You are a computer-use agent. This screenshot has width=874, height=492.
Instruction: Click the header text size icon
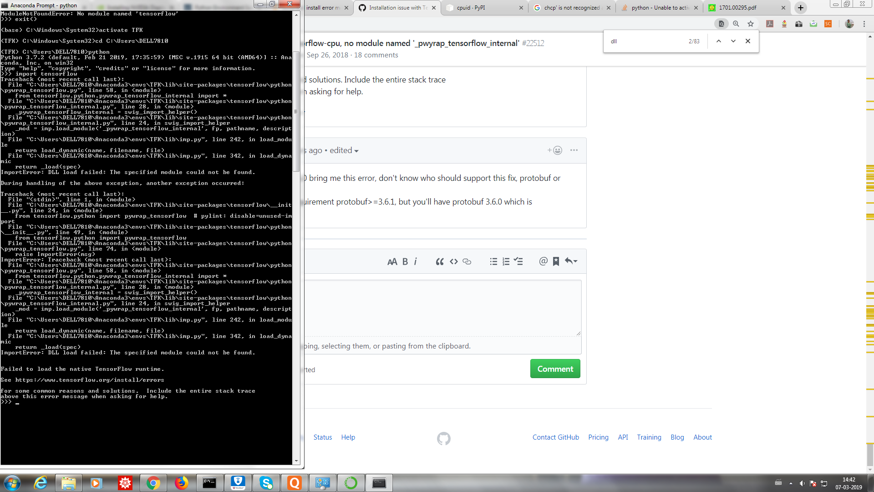(392, 261)
